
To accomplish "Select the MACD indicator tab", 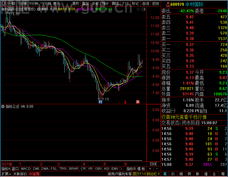I will coord(26,169).
